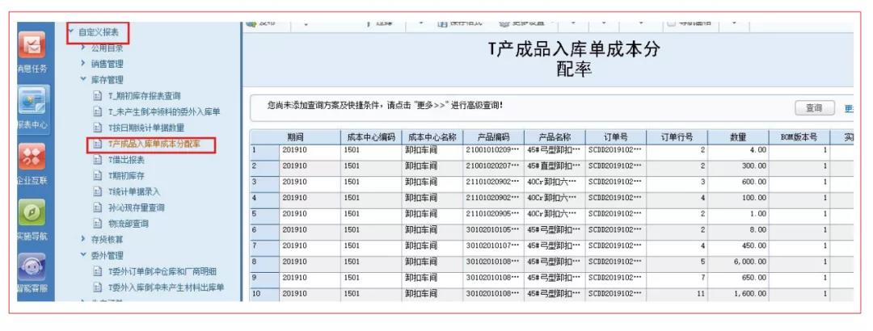The image size is (873, 331).
Task: Expand the 销售管理 folder
Action: [83, 64]
